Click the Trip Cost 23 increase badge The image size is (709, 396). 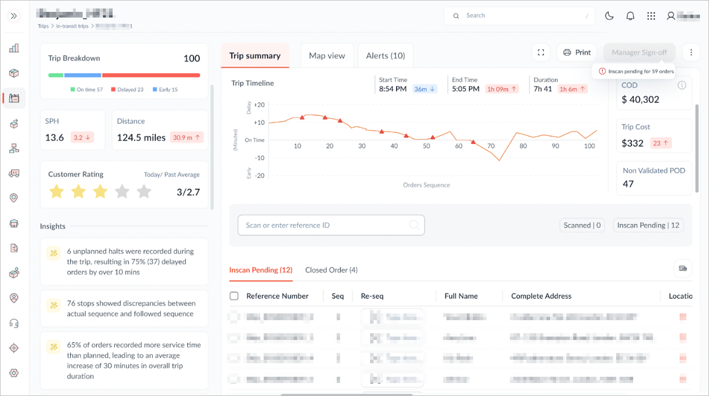661,143
